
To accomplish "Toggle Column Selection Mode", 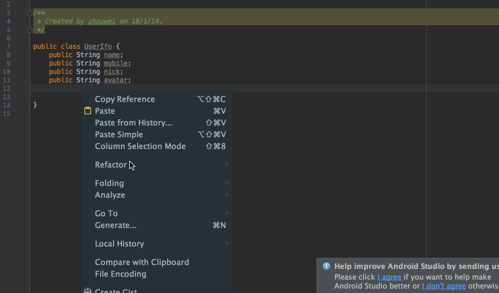I will click(x=157, y=146).
